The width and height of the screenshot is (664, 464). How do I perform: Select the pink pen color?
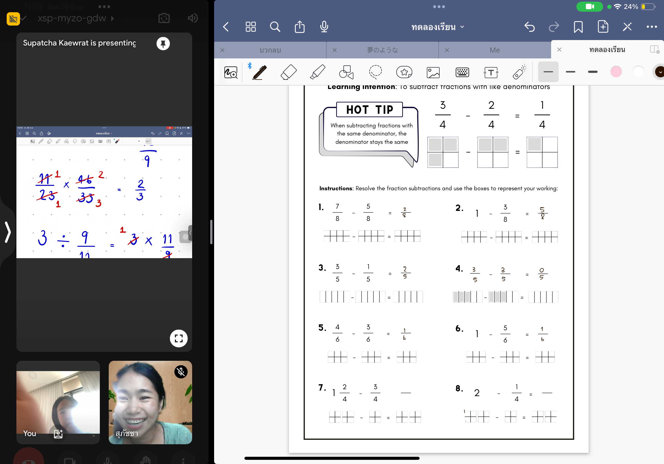616,72
